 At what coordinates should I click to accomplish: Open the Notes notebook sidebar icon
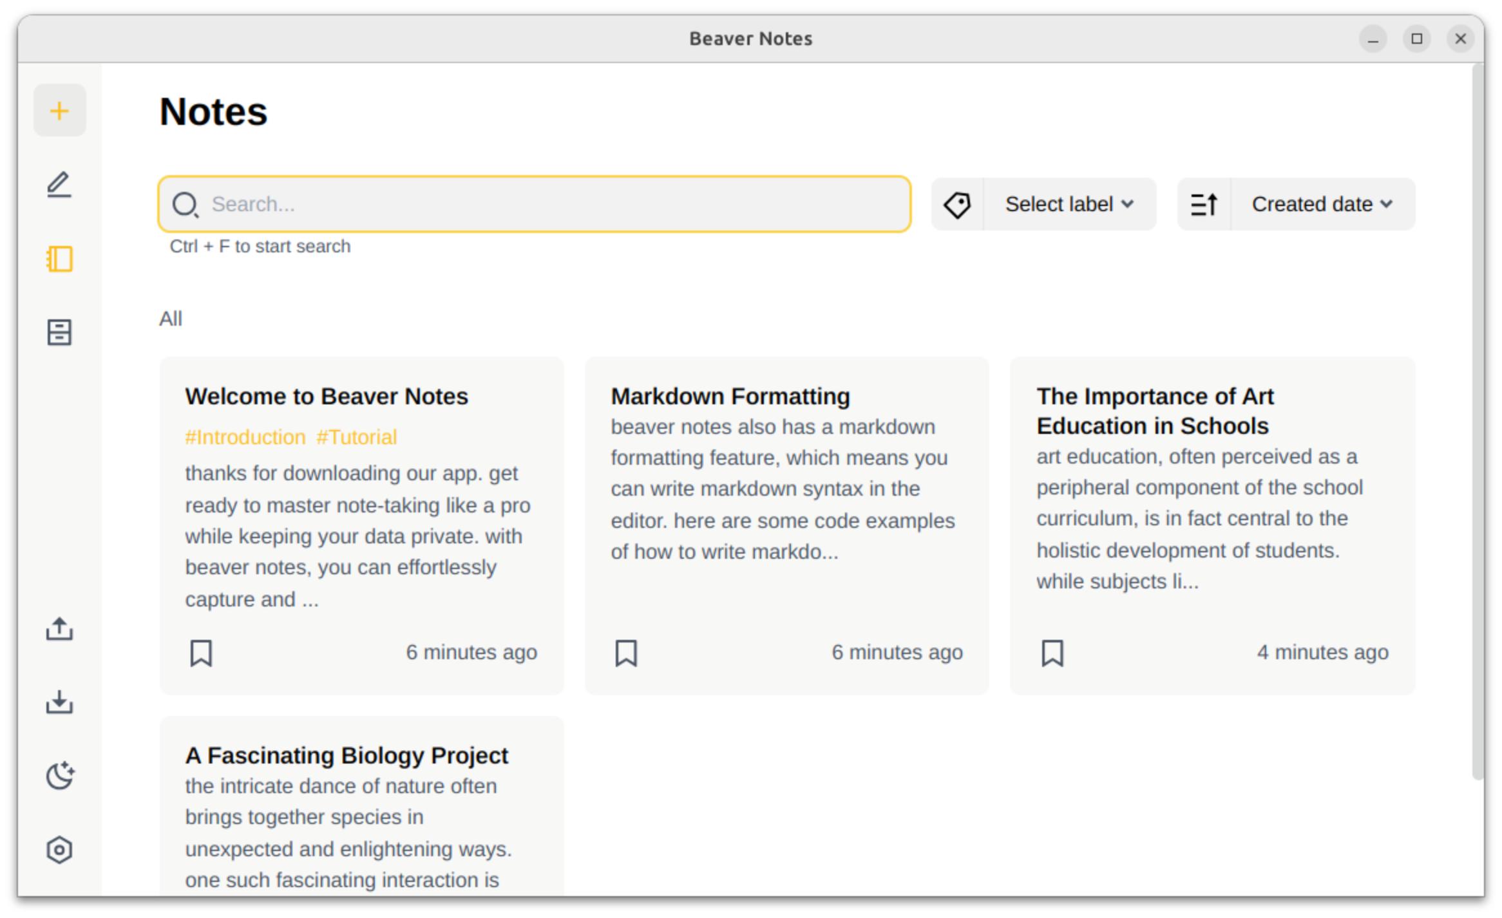coord(59,259)
